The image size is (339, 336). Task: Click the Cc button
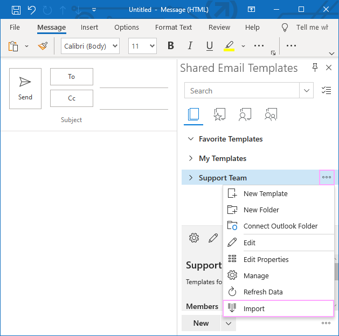pyautogui.click(x=72, y=98)
